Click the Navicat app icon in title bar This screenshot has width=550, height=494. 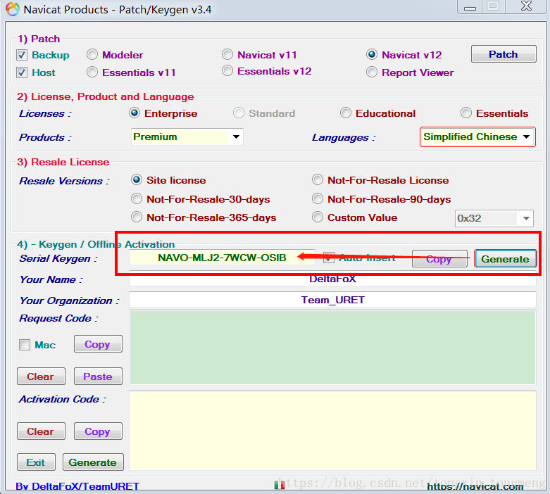pyautogui.click(x=13, y=9)
